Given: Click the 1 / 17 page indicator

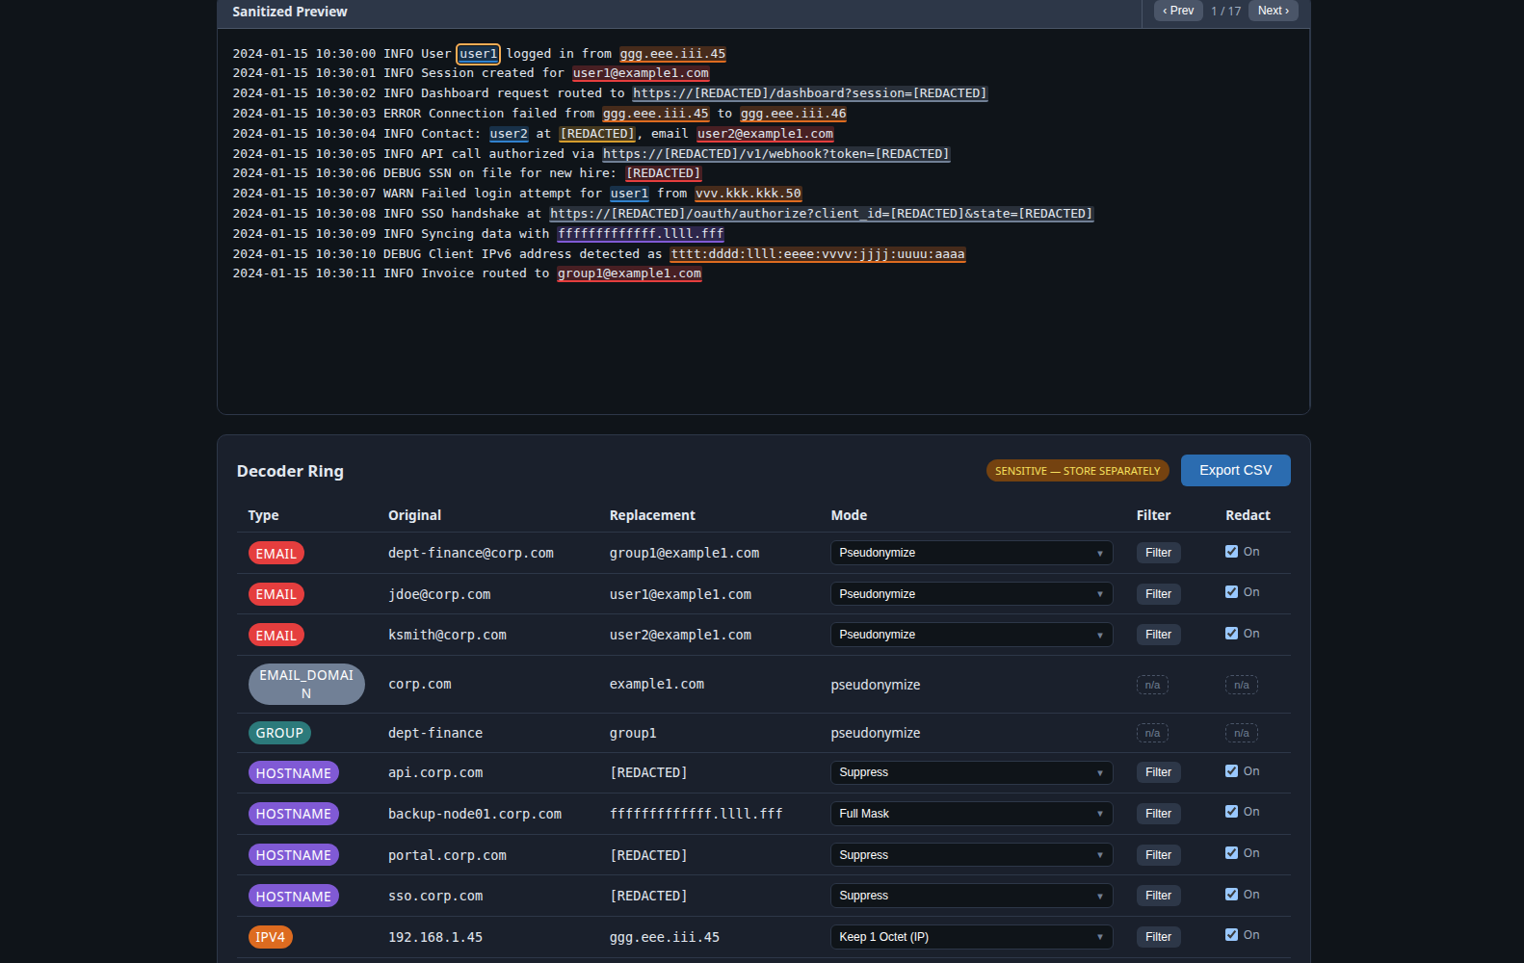Looking at the screenshot, I should coord(1225,12).
